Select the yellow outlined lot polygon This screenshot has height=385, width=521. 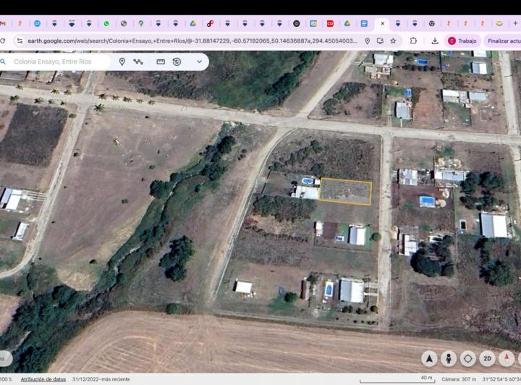click(x=345, y=191)
